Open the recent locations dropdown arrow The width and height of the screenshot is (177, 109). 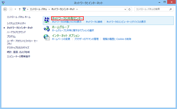[x=15, y=9]
